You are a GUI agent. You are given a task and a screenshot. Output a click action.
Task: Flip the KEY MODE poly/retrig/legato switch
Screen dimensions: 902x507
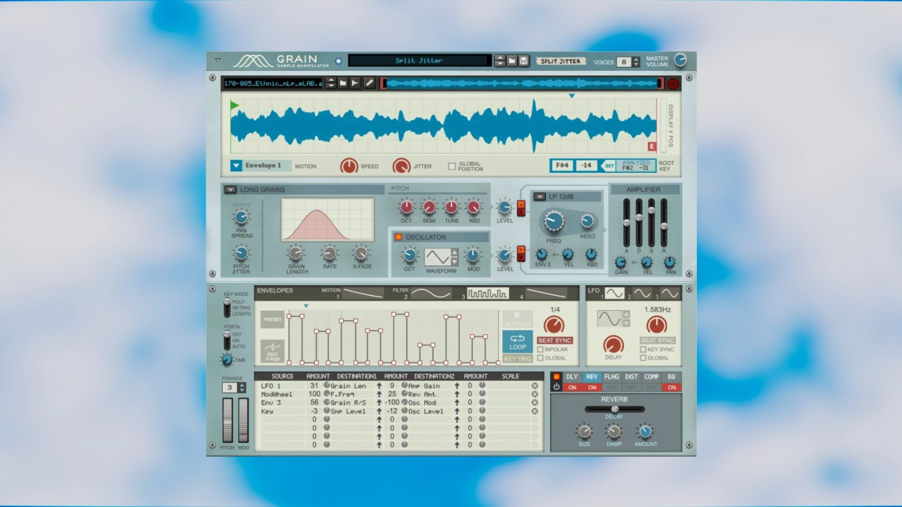pos(227,308)
